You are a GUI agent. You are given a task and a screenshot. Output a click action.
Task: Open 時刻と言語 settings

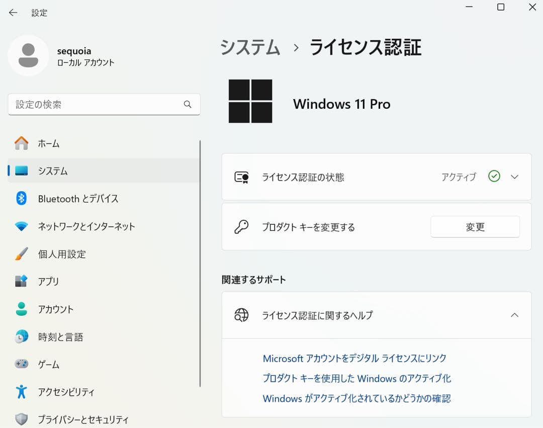(60, 336)
